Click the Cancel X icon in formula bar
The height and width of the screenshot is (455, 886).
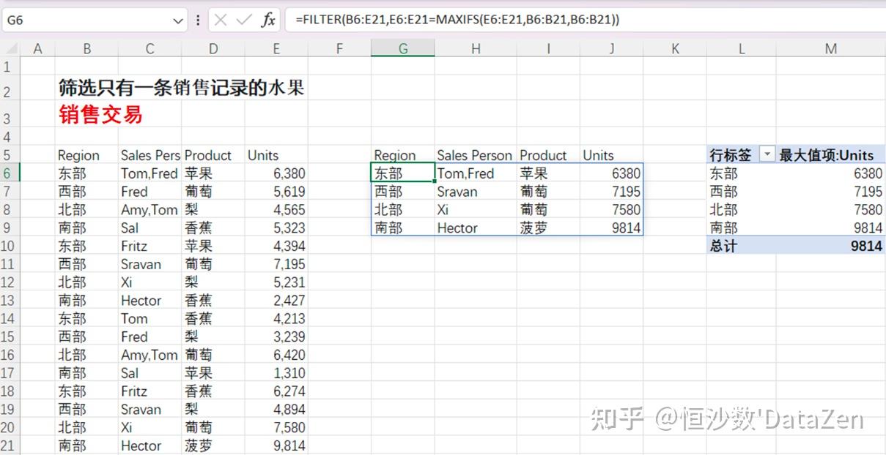pyautogui.click(x=220, y=20)
